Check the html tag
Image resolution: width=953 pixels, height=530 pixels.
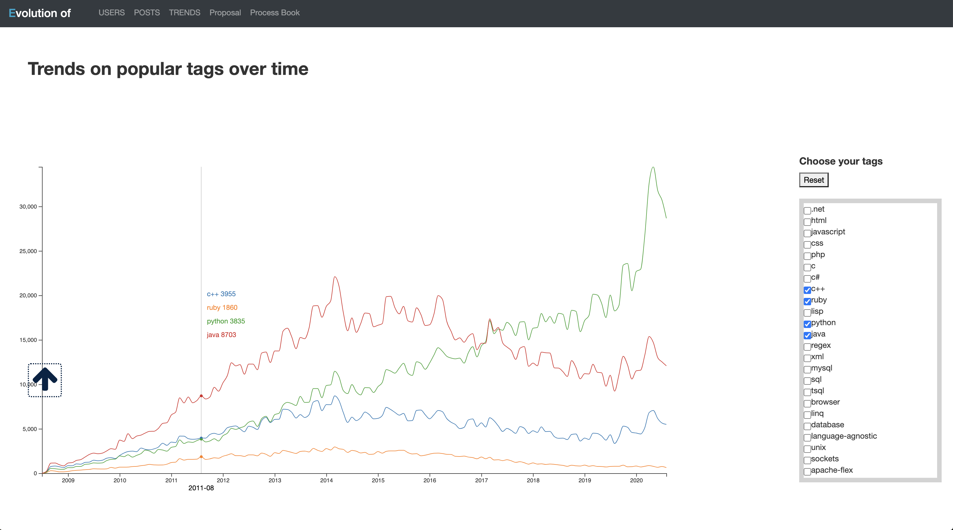click(807, 222)
